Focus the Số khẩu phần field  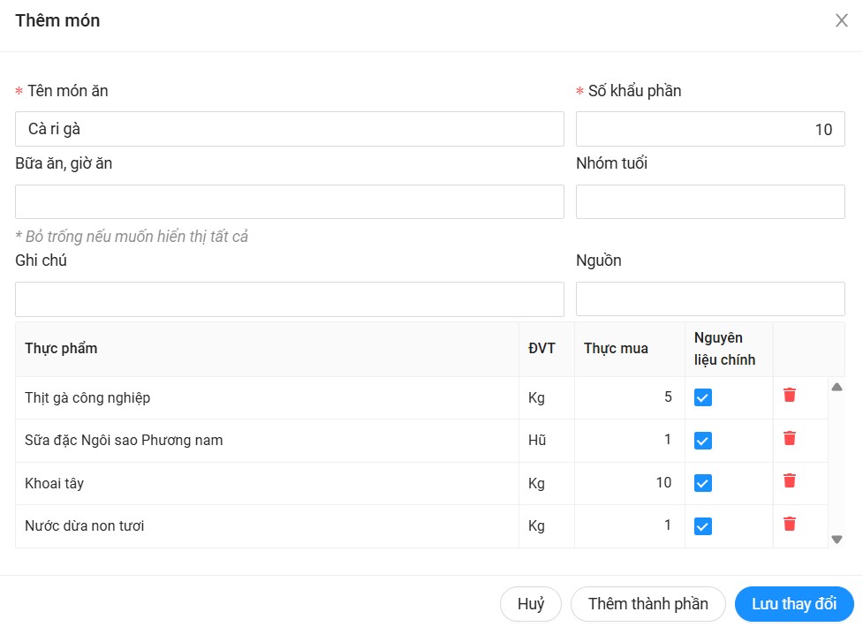710,129
